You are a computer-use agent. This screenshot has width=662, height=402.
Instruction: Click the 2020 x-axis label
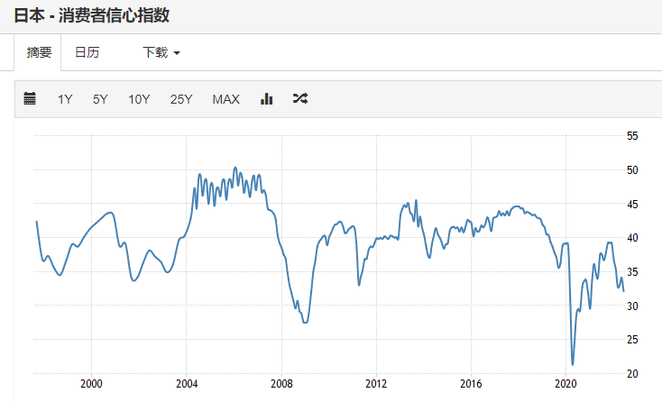[x=565, y=383]
